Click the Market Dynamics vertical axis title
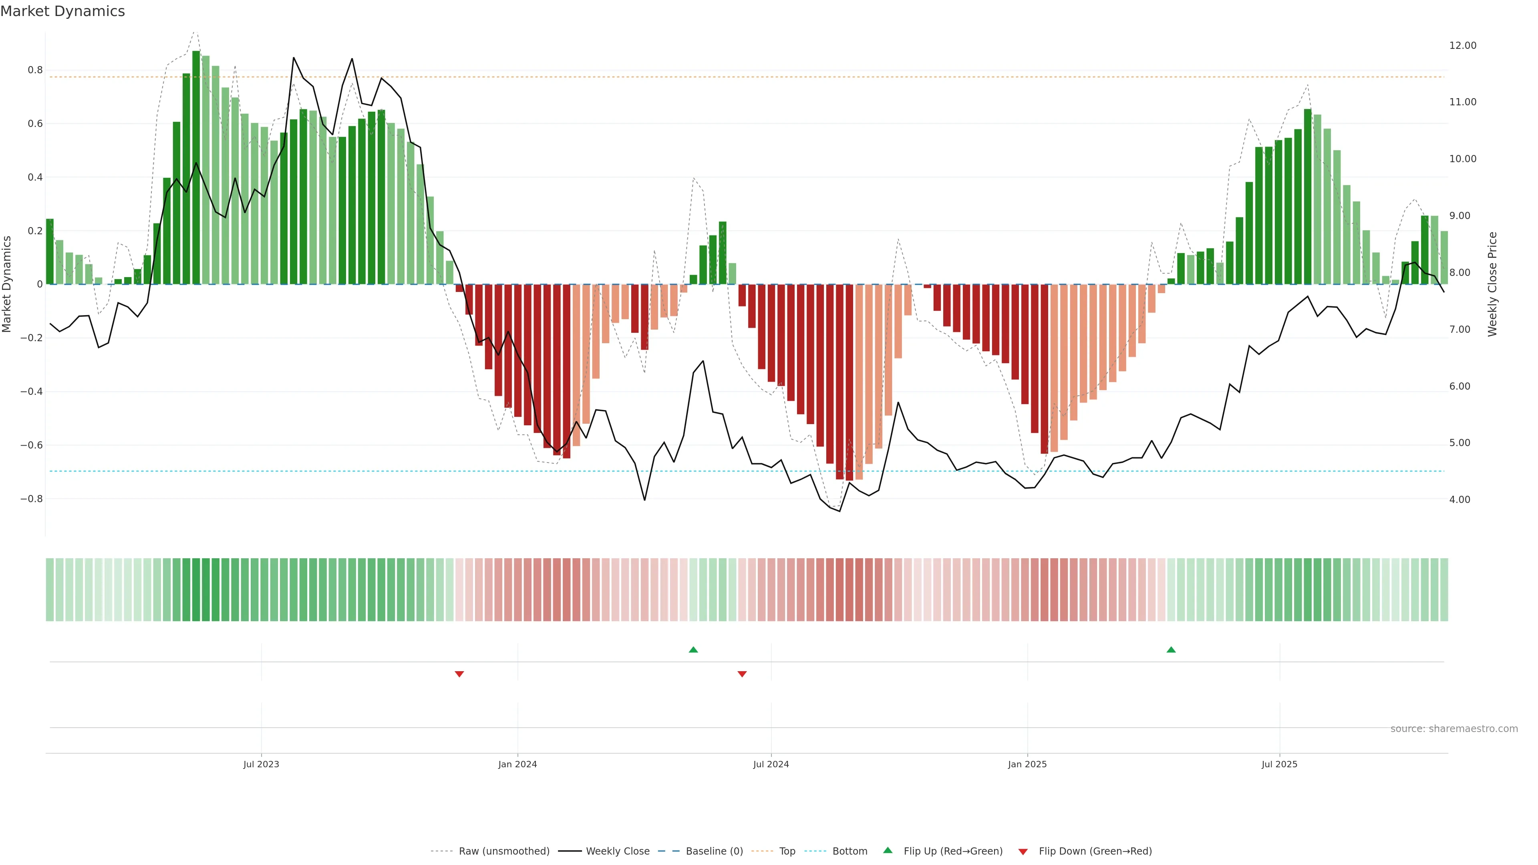This screenshot has width=1538, height=865. (x=7, y=284)
